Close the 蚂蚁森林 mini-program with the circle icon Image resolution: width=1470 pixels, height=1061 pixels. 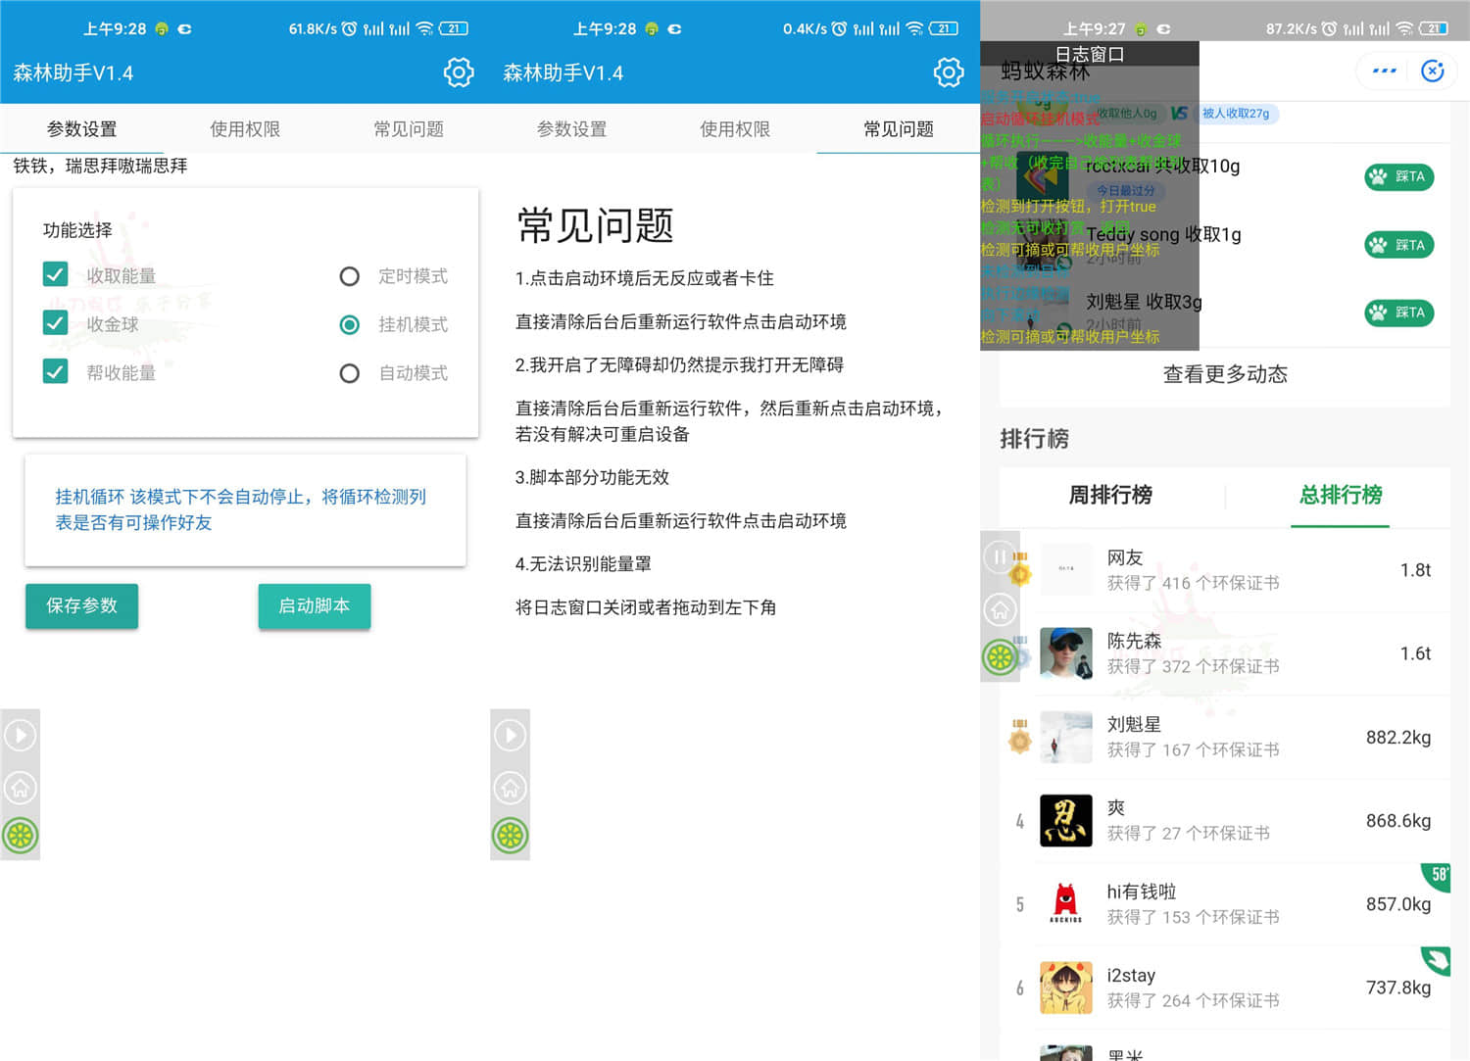(1432, 71)
